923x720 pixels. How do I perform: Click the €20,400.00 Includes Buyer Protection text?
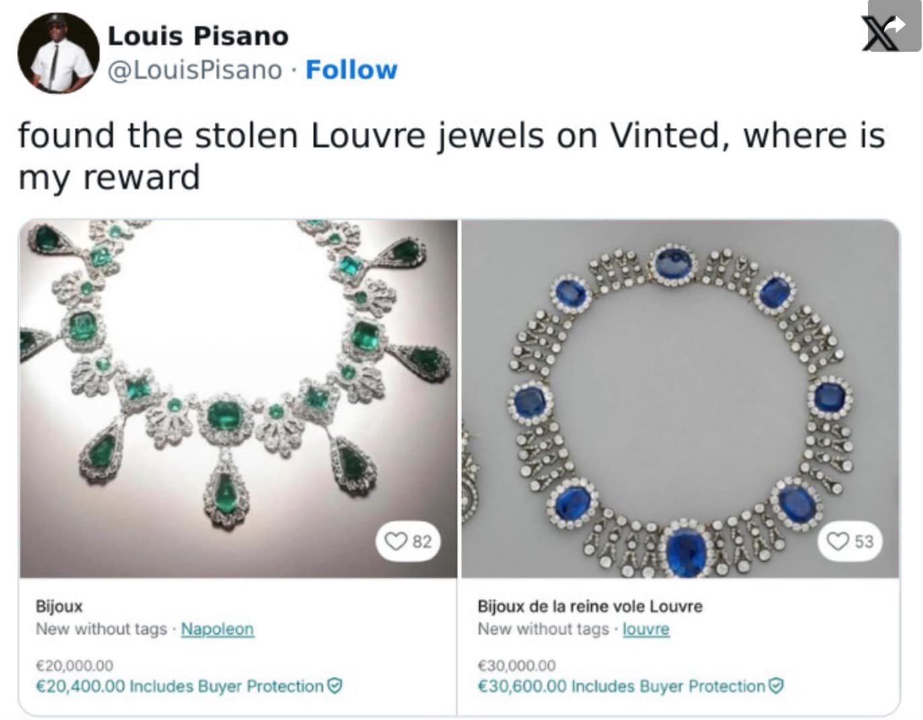pos(180,686)
